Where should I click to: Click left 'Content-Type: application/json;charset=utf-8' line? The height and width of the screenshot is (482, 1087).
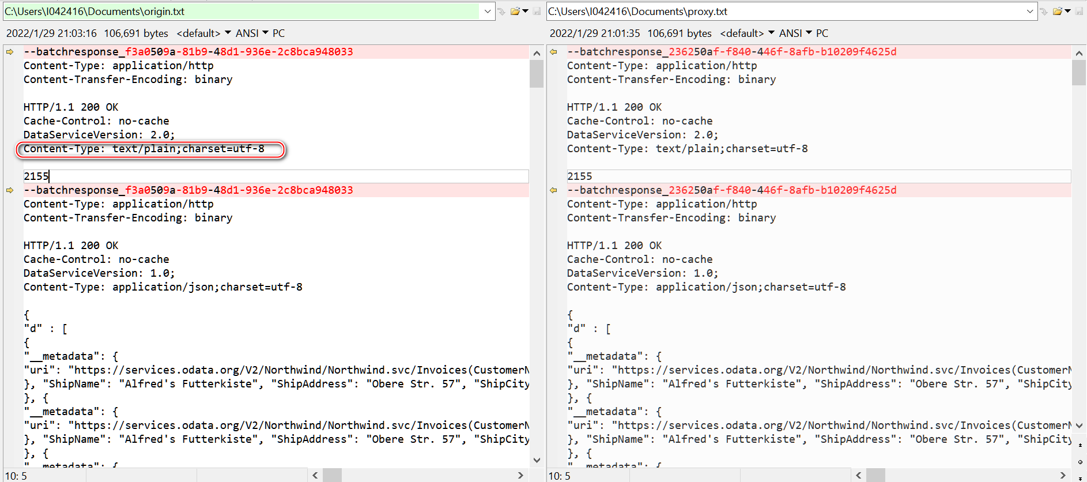pyautogui.click(x=163, y=287)
